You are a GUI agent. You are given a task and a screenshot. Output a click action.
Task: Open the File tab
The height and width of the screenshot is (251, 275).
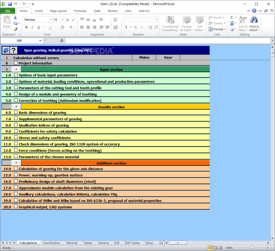(x=8, y=11)
